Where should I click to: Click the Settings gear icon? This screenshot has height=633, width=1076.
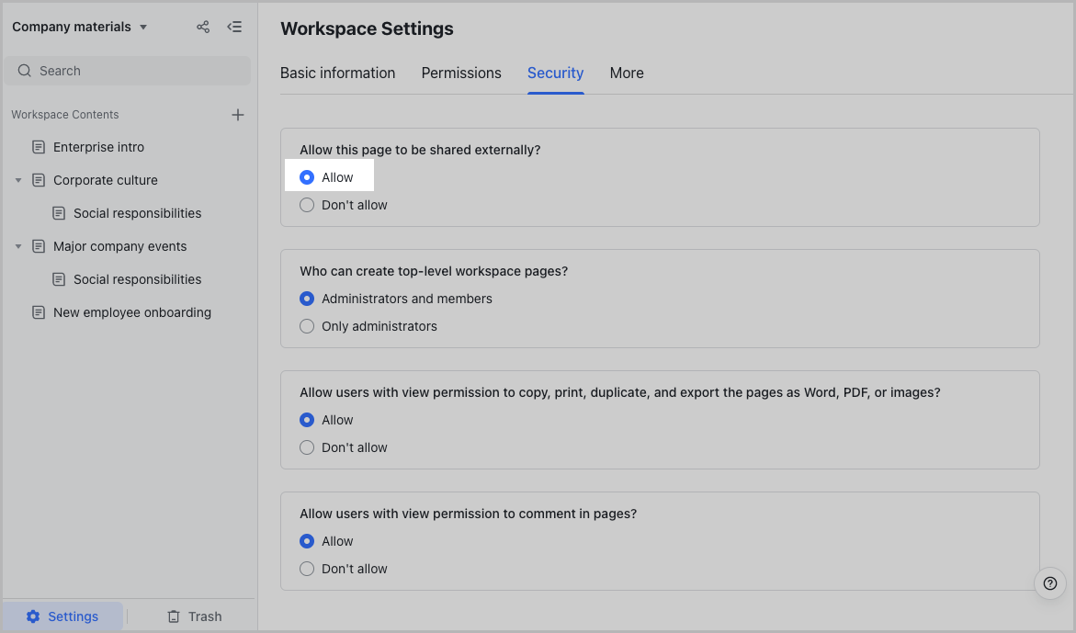[33, 616]
